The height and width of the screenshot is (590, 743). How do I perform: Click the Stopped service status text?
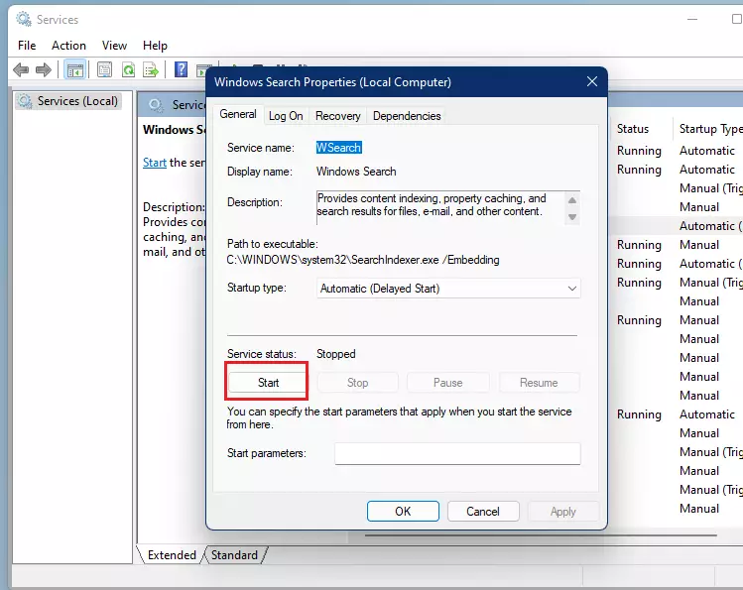pyautogui.click(x=336, y=354)
